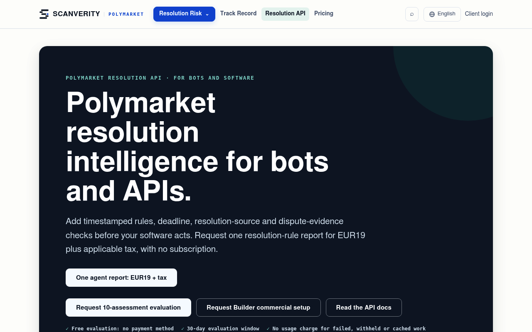Click the POLYMARKET label beside the logo

[126, 14]
